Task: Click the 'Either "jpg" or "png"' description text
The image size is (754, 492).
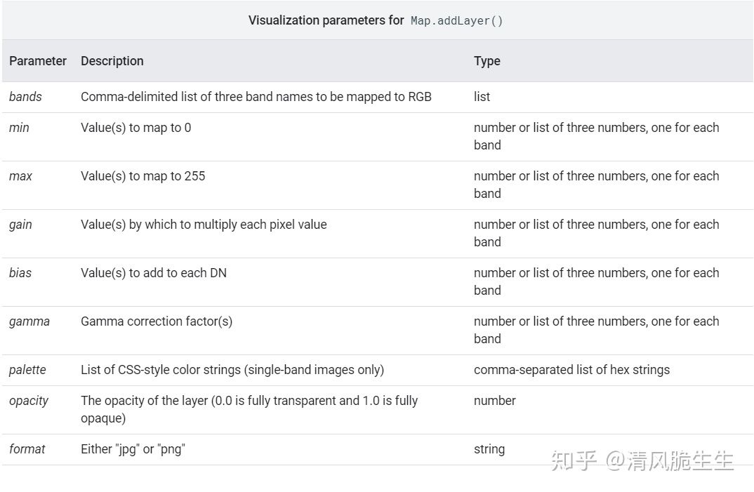Action: 133,449
